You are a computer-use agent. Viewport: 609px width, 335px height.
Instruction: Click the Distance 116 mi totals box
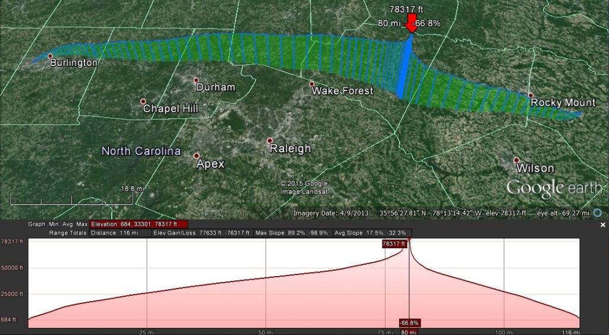click(x=118, y=233)
